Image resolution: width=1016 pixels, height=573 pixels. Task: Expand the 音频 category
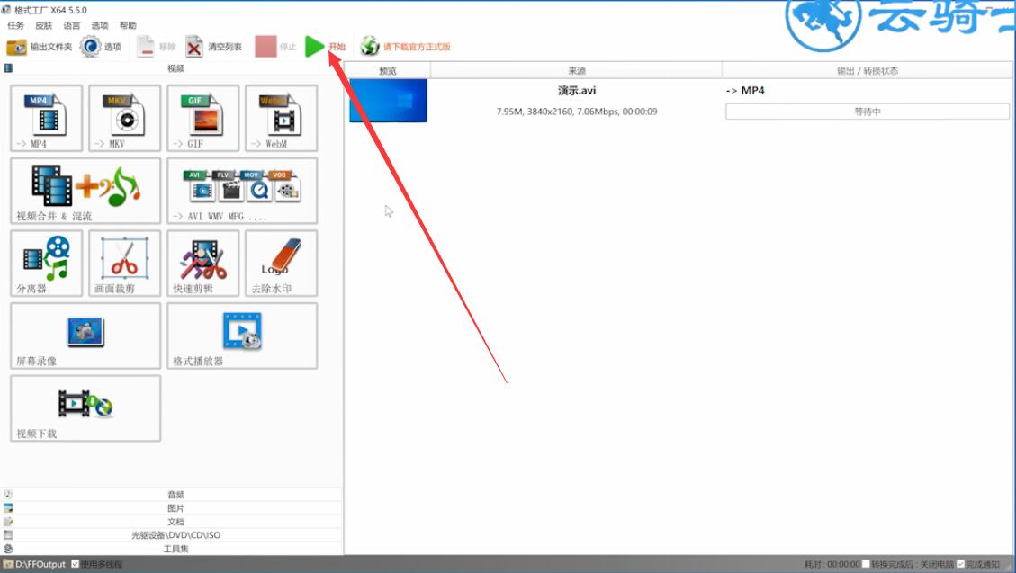pos(172,495)
